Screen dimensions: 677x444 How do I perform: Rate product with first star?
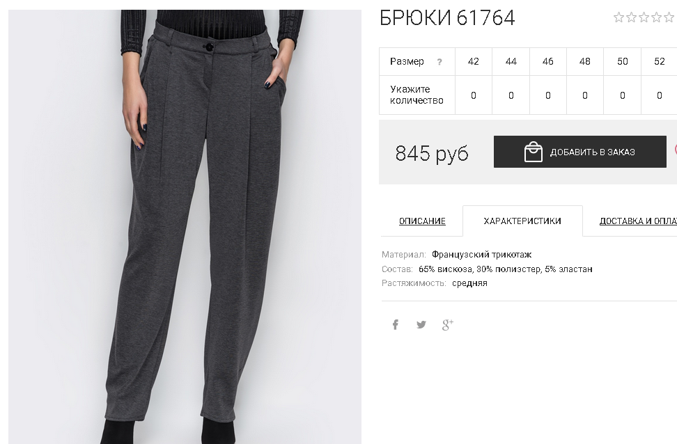[618, 17]
